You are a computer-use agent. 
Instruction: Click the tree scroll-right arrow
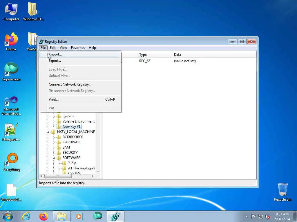[93, 176]
